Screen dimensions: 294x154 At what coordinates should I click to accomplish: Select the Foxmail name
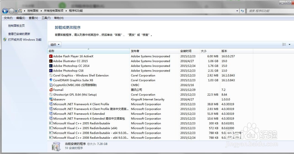(58, 90)
